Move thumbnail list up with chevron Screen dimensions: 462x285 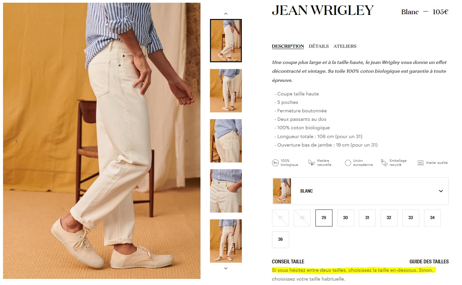point(226,14)
